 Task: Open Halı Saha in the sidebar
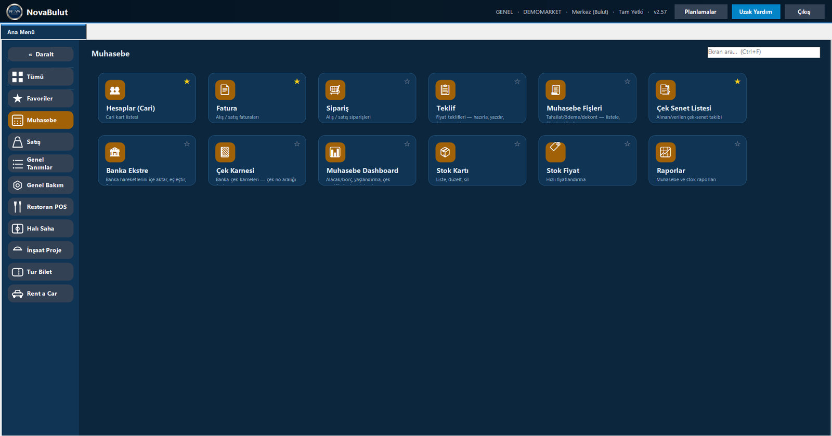(41, 229)
